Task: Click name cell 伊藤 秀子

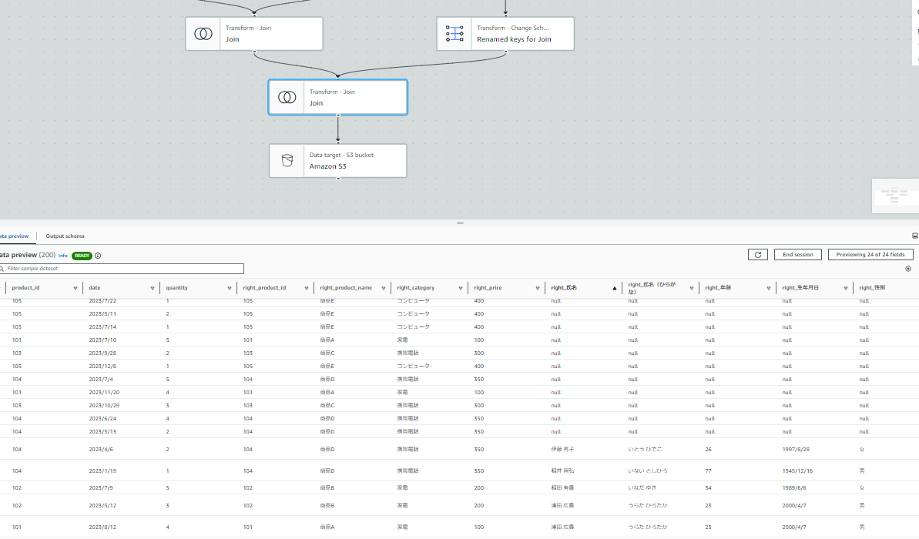Action: pyautogui.click(x=562, y=450)
